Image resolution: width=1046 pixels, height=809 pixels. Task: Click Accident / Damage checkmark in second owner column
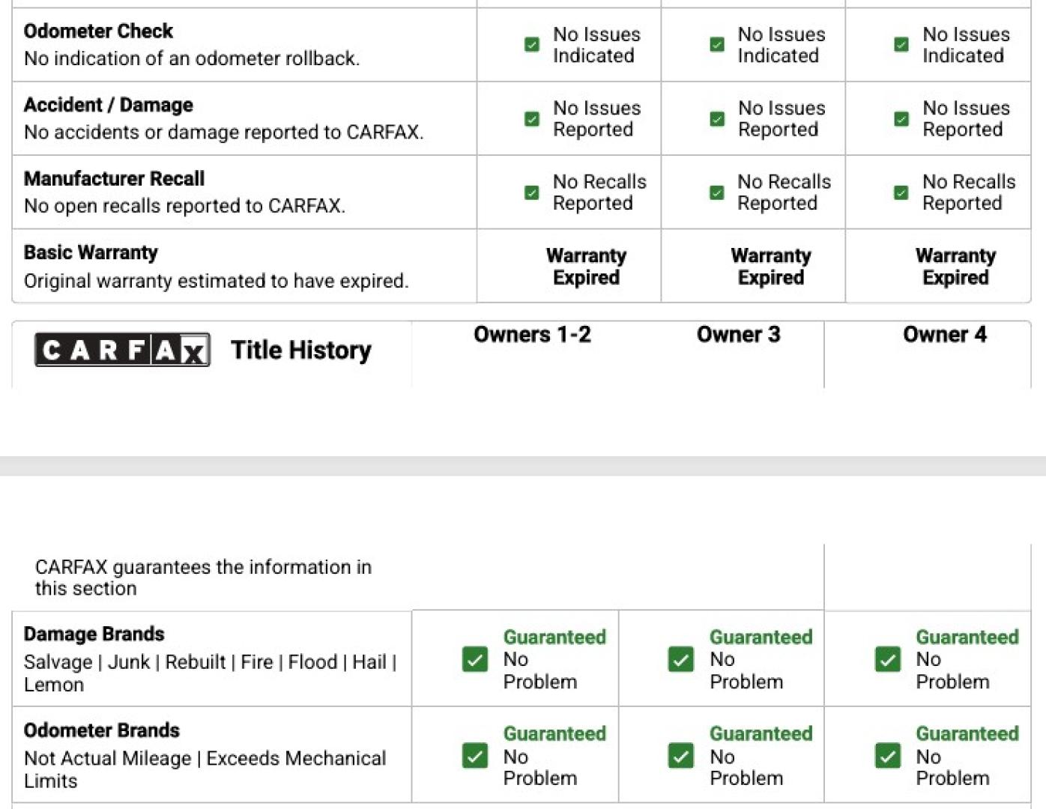[x=717, y=119]
